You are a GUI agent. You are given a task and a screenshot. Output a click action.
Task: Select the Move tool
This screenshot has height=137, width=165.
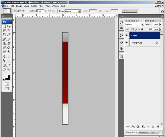[9, 26]
